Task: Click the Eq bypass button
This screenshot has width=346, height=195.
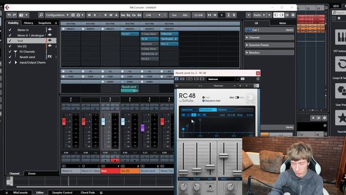Action: tap(129, 15)
